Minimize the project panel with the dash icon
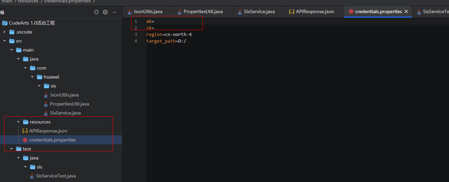 point(114,12)
